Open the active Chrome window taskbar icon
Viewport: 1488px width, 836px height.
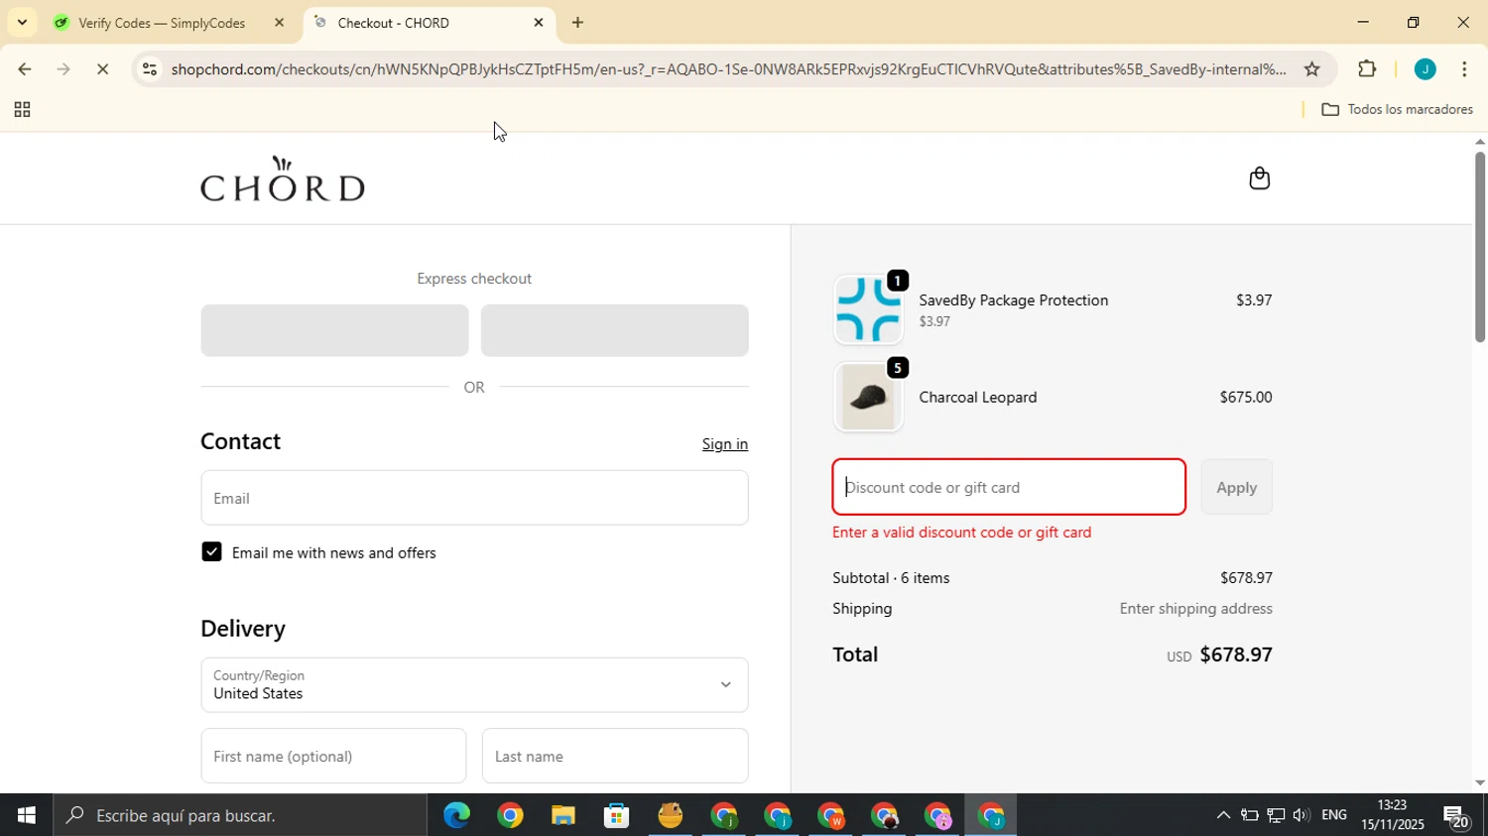(x=992, y=815)
